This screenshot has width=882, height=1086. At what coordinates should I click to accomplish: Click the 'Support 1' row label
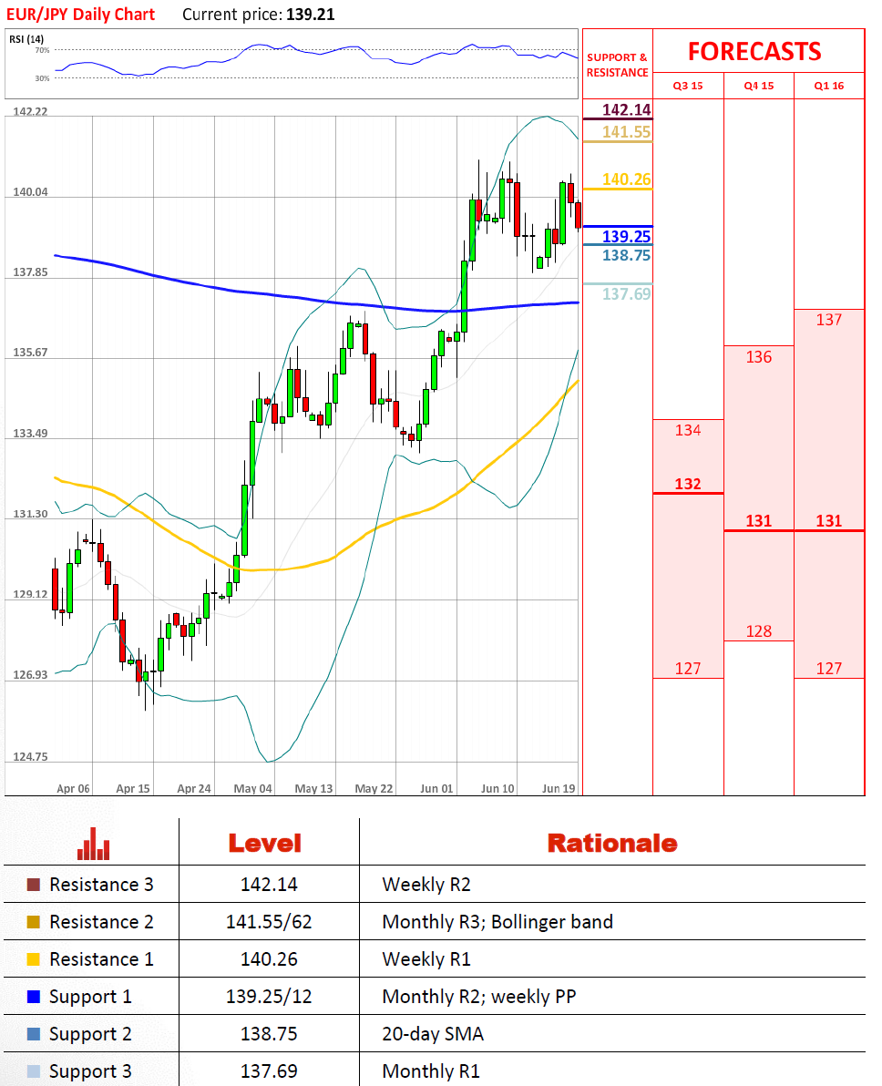click(90, 998)
